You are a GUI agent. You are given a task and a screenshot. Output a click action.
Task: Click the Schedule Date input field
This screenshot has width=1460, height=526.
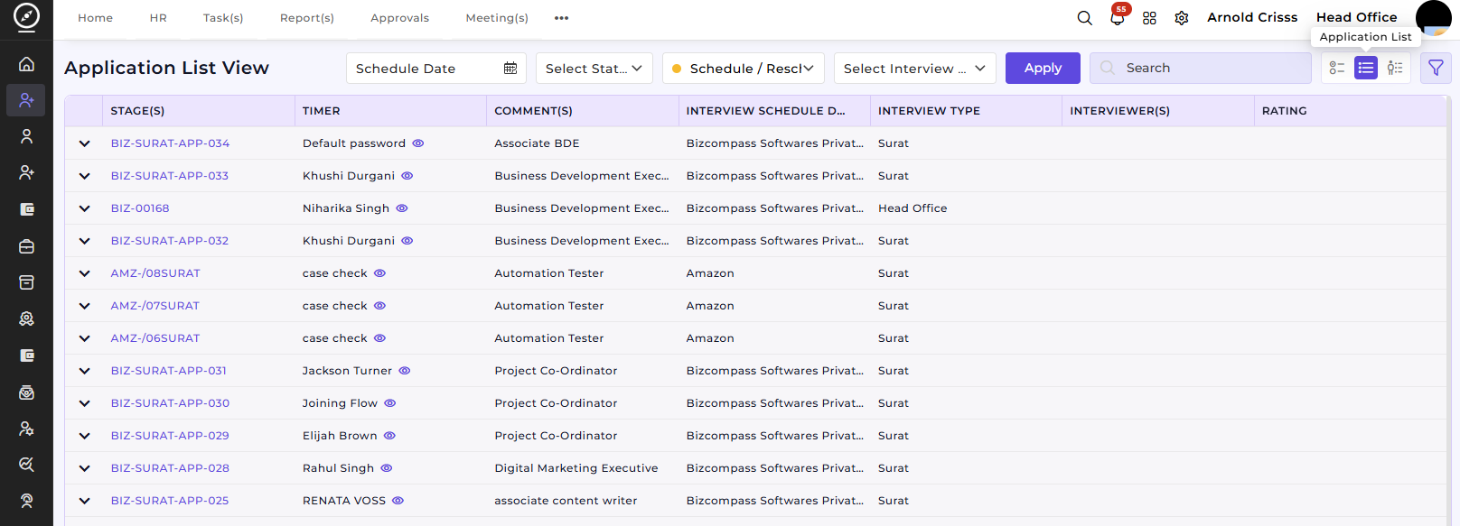436,69
